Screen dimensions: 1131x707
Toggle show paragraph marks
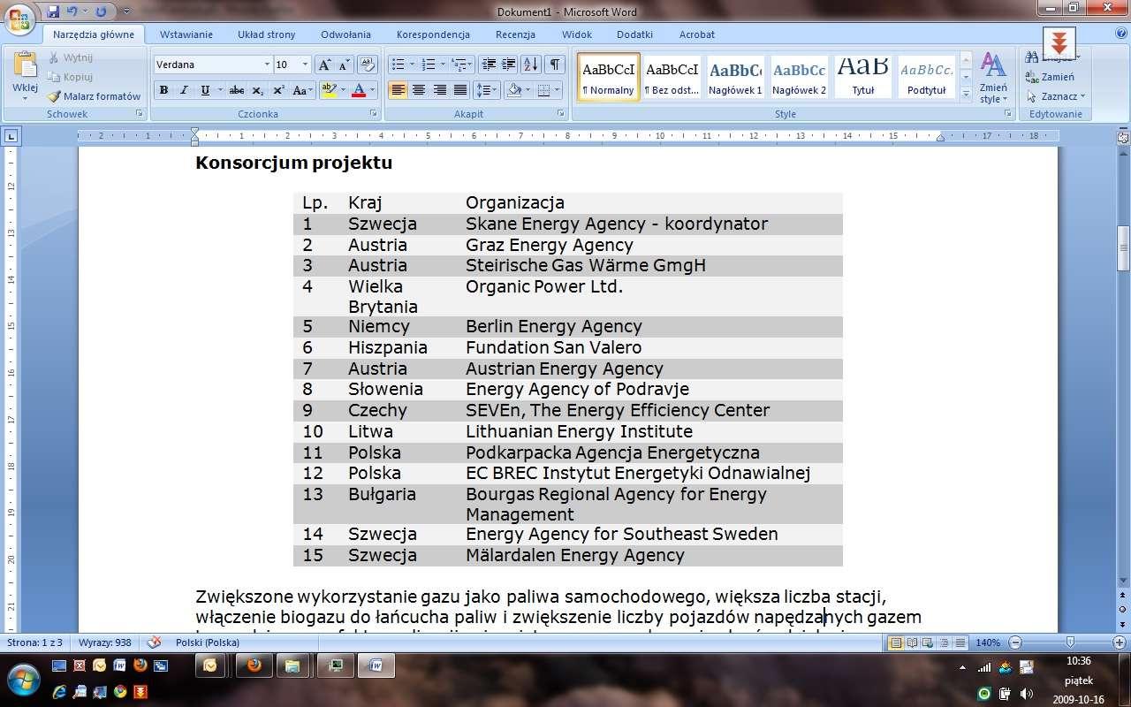pos(555,65)
